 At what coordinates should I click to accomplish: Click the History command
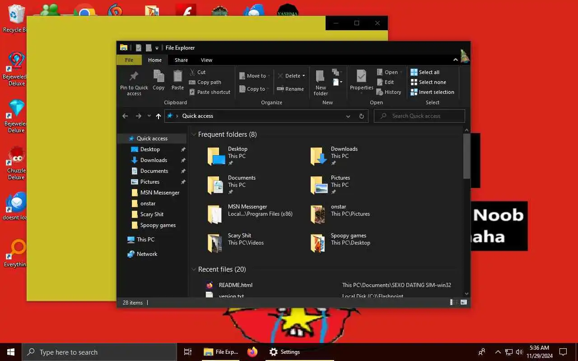(x=389, y=92)
